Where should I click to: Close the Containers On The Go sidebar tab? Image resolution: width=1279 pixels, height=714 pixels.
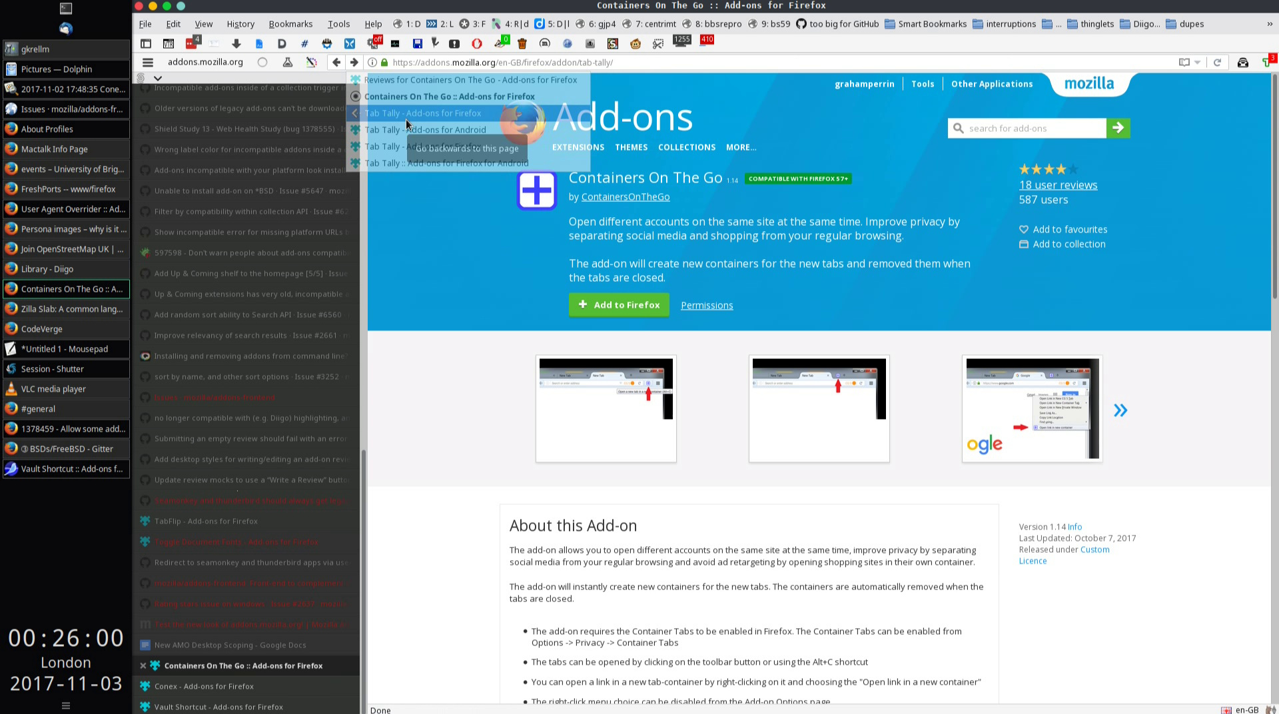click(143, 665)
